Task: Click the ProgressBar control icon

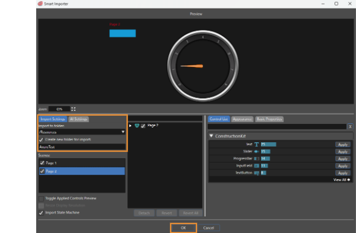Action: [256, 159]
